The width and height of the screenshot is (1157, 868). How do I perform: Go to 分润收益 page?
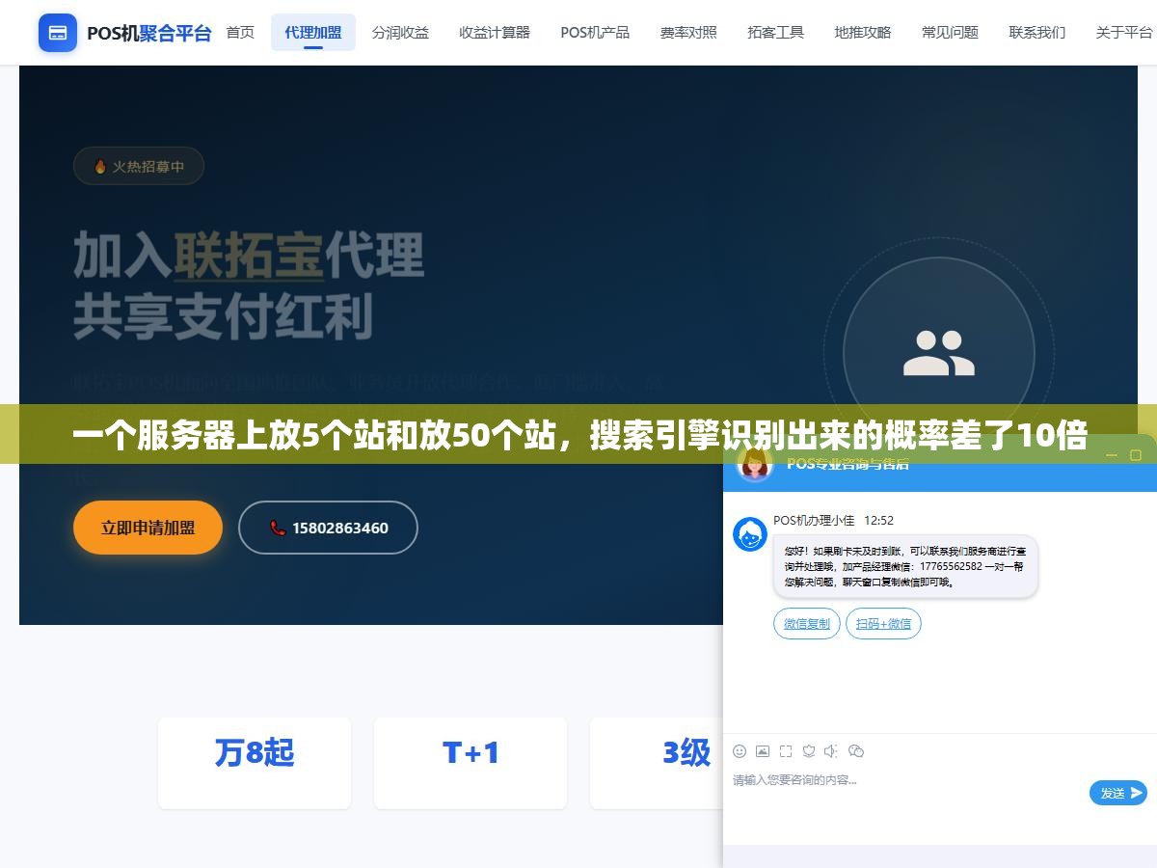coord(400,32)
